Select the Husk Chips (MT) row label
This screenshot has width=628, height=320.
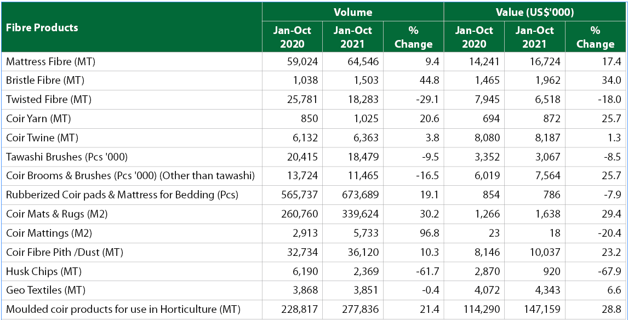tap(43, 271)
